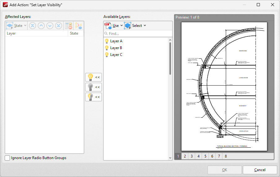Viewport: 280px width, 177px height.
Task: Open the Use dropdown menu
Action: click(114, 26)
